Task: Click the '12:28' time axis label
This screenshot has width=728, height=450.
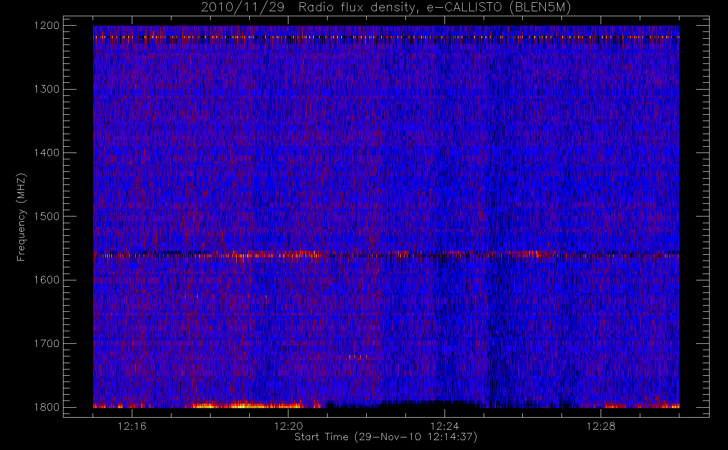Action: click(601, 426)
